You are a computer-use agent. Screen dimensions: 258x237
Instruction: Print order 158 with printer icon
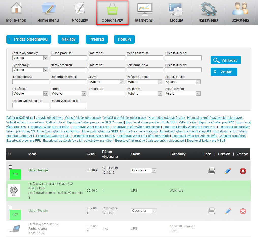coord(212,171)
